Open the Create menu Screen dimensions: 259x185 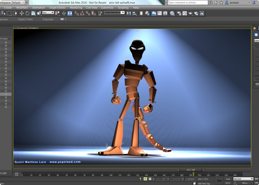8,8
